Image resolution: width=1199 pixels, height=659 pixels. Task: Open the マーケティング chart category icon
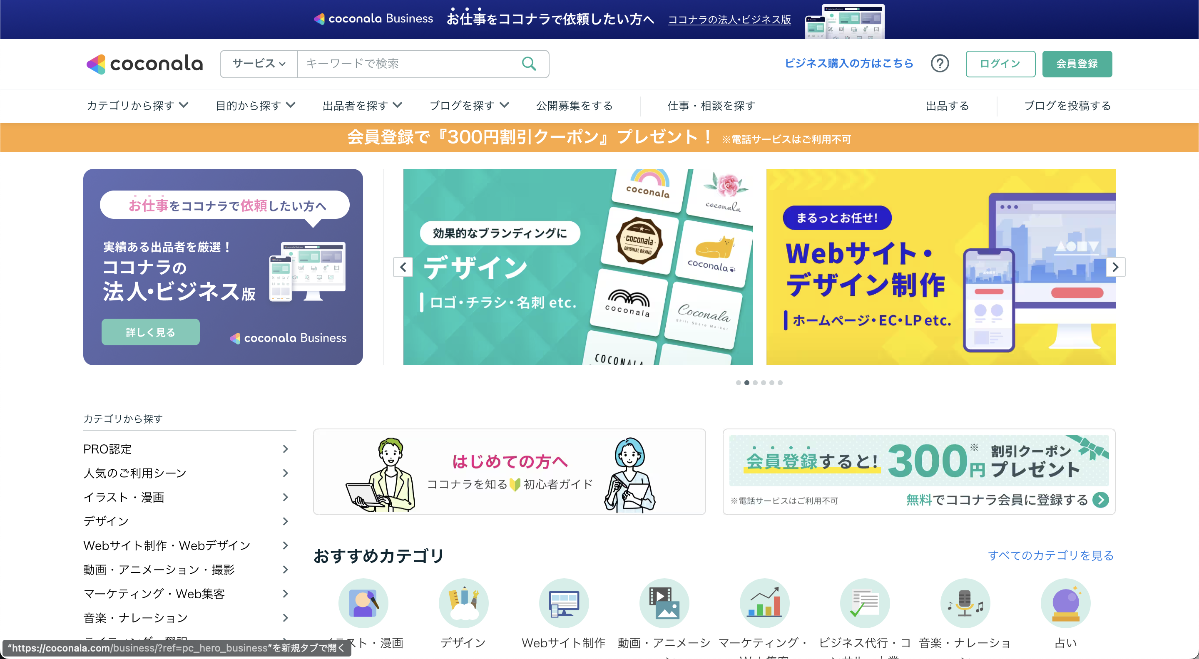point(764,603)
